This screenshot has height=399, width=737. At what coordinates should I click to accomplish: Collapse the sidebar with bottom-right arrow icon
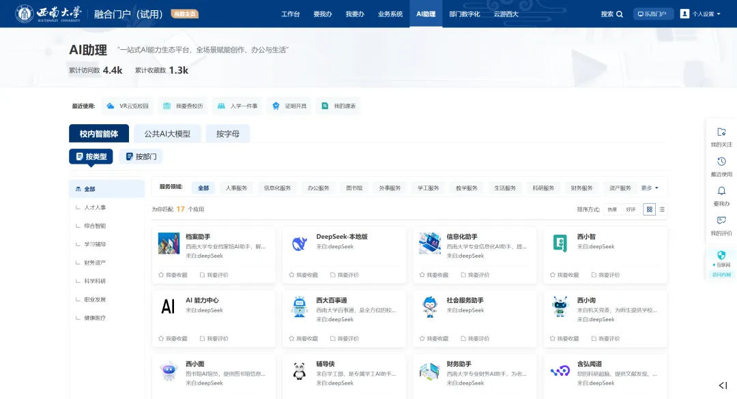click(x=723, y=385)
